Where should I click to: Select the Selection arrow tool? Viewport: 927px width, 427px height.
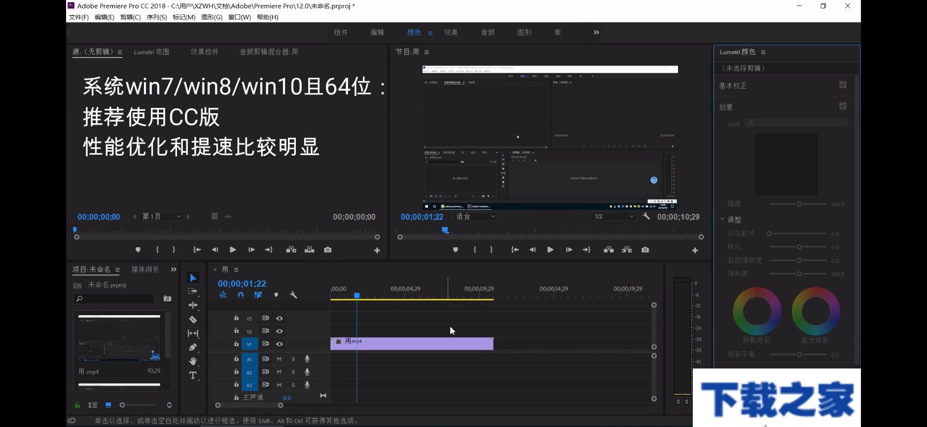point(193,278)
